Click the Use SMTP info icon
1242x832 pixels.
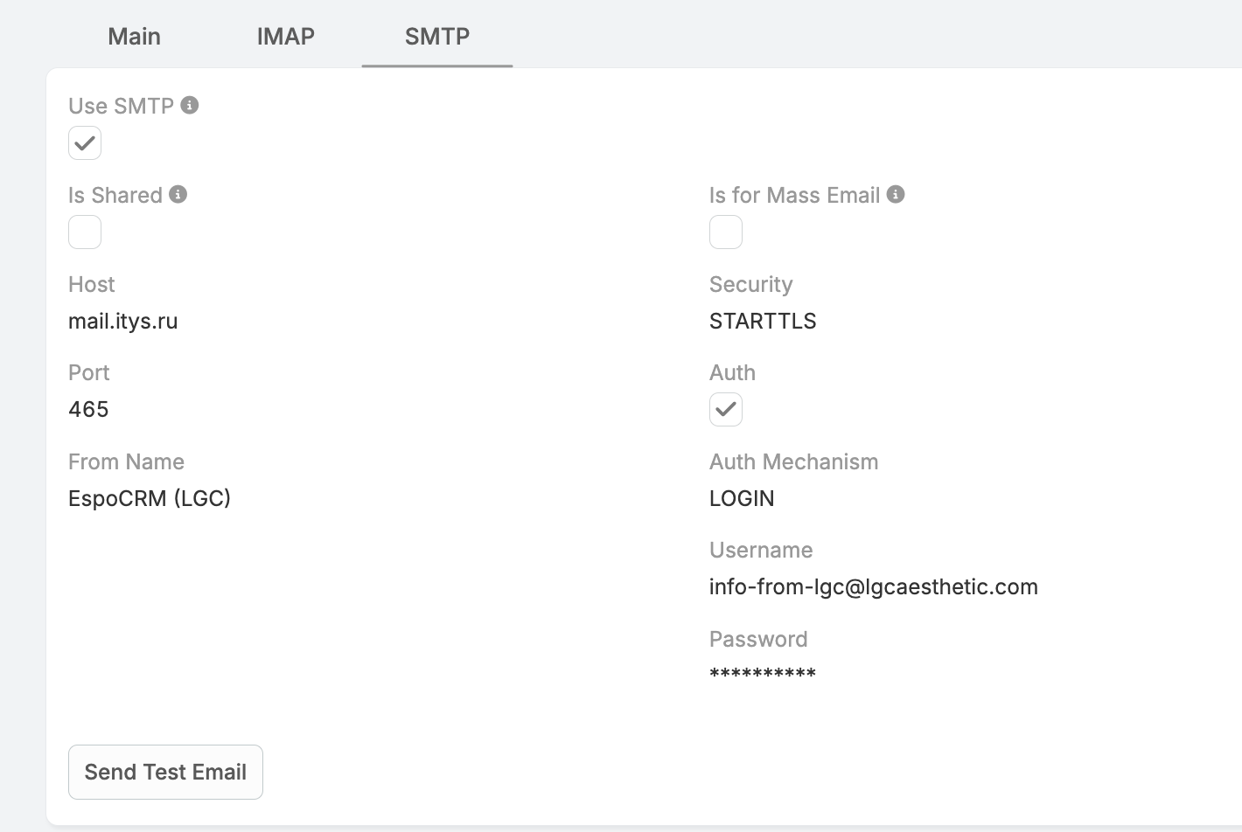(x=190, y=106)
